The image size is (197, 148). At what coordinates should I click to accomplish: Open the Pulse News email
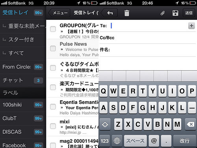72,49
